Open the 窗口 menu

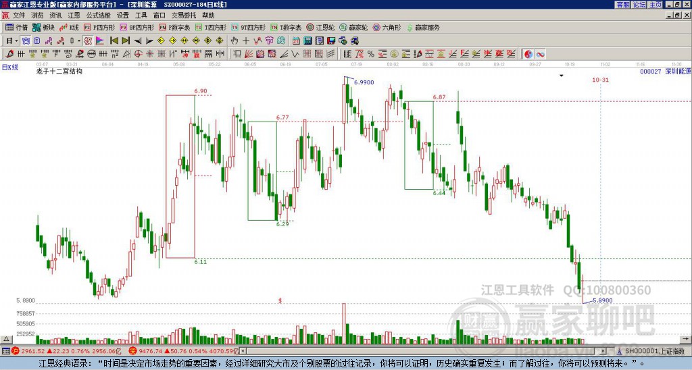coord(159,16)
